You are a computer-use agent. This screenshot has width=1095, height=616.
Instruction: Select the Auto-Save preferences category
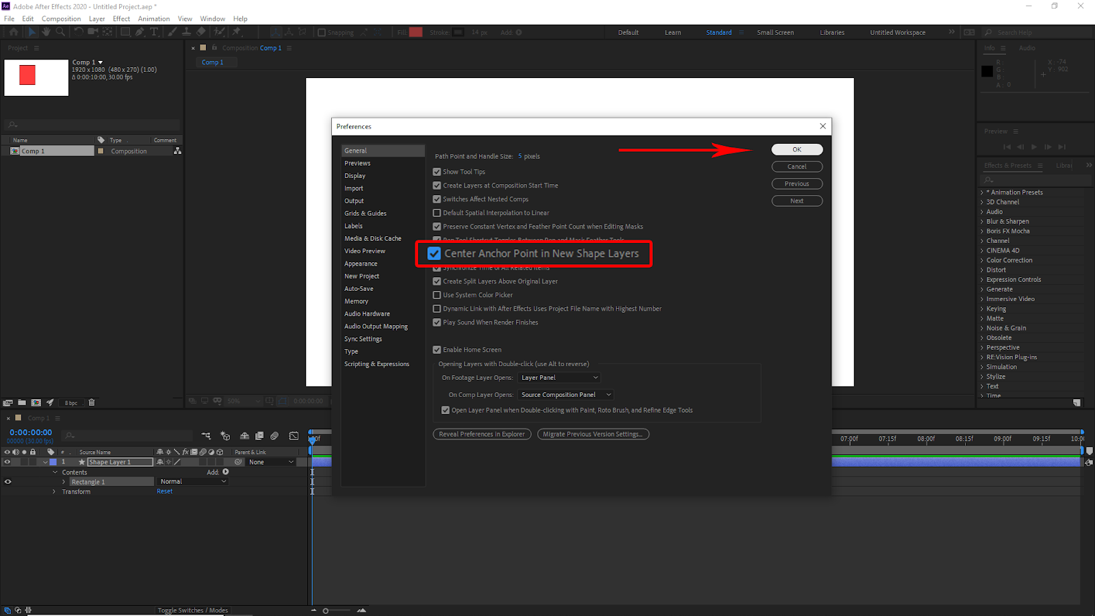(x=359, y=289)
